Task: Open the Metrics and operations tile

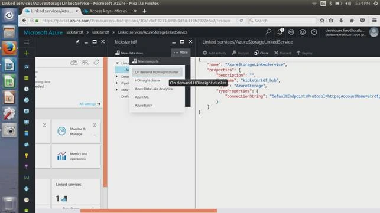Action: [76, 156]
